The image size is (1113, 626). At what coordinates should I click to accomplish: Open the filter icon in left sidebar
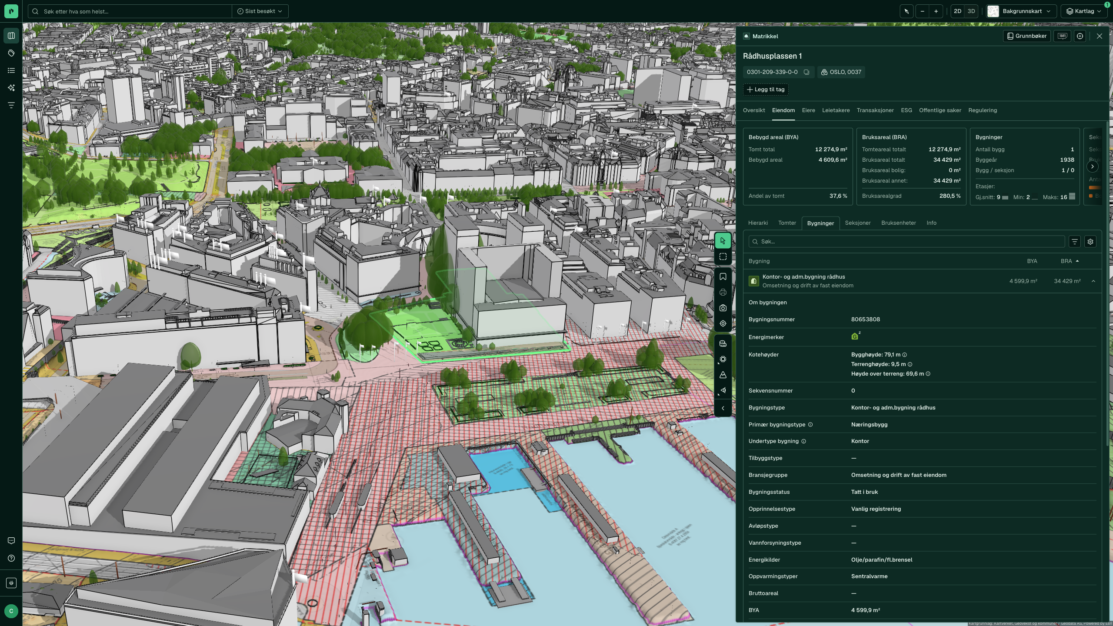tap(11, 105)
